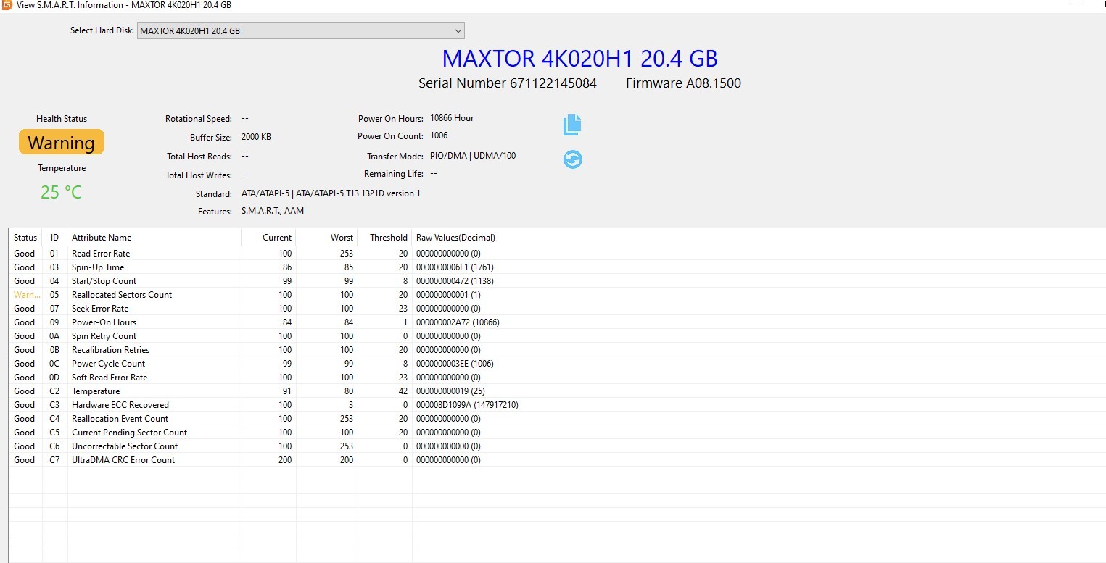Select the Current Pending Sector Count row

tap(557, 433)
